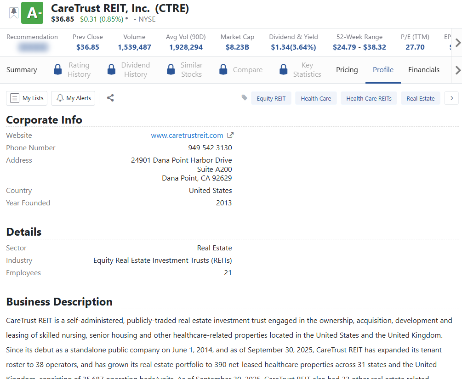
Task: Click the tag icon before Equity REIT
Action: click(245, 98)
